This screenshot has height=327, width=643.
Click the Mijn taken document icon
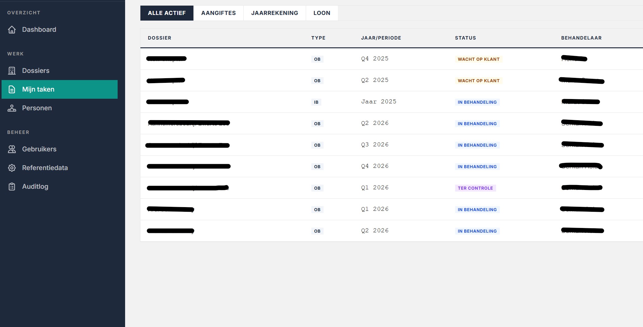click(x=12, y=89)
